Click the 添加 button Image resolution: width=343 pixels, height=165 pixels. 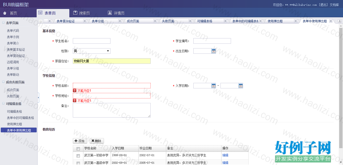80,141
